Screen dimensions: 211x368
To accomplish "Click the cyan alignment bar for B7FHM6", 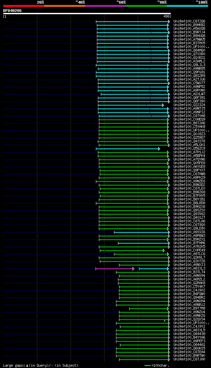I will 144,243.
